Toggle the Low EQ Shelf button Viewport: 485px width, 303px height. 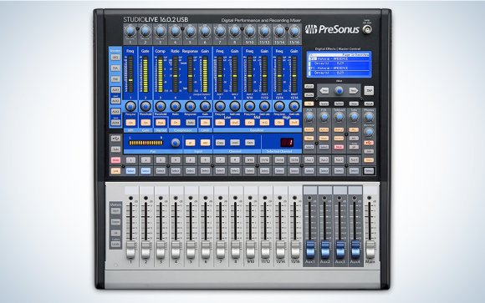pos(235,123)
